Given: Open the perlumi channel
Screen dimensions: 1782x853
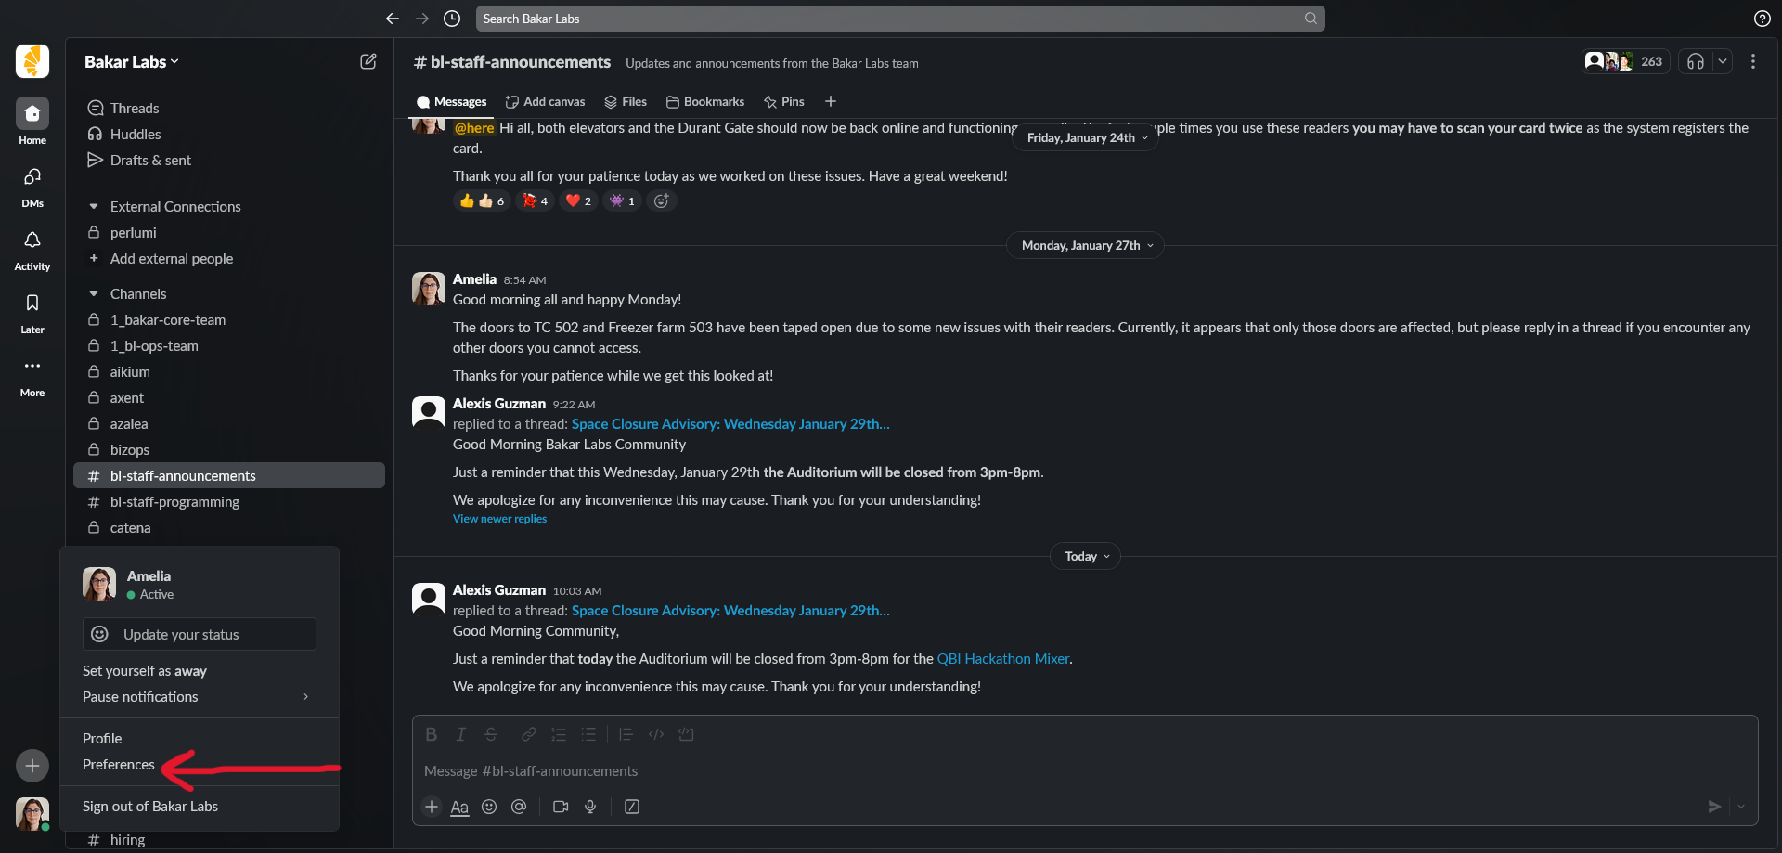Looking at the screenshot, I should 133,233.
